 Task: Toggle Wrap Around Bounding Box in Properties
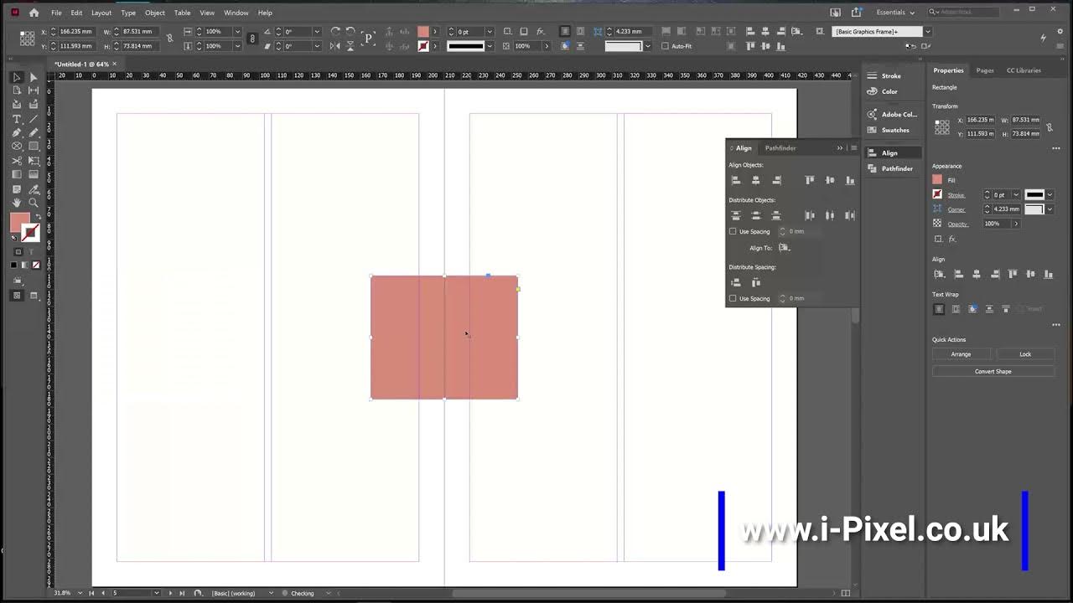[956, 309]
